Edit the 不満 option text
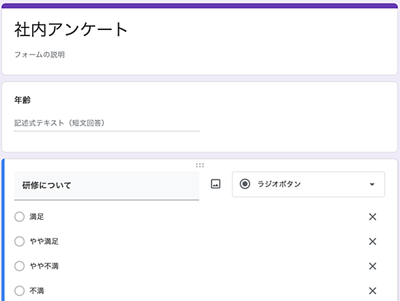This screenshot has width=400, height=301. (x=37, y=291)
